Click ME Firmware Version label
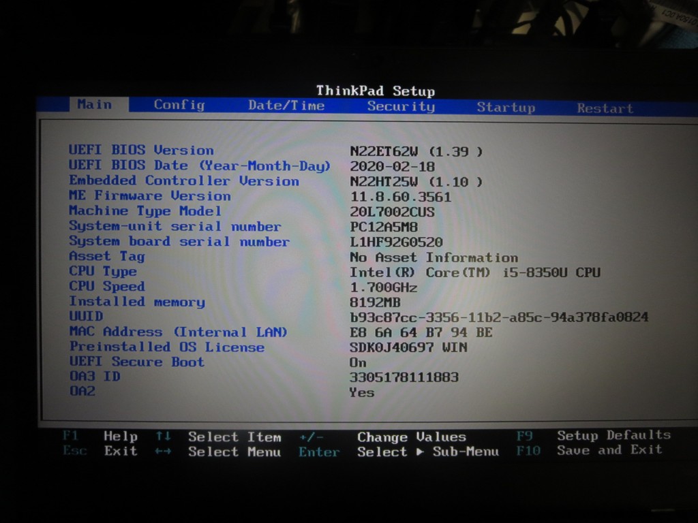Image resolution: width=698 pixels, height=523 pixels. tap(149, 195)
